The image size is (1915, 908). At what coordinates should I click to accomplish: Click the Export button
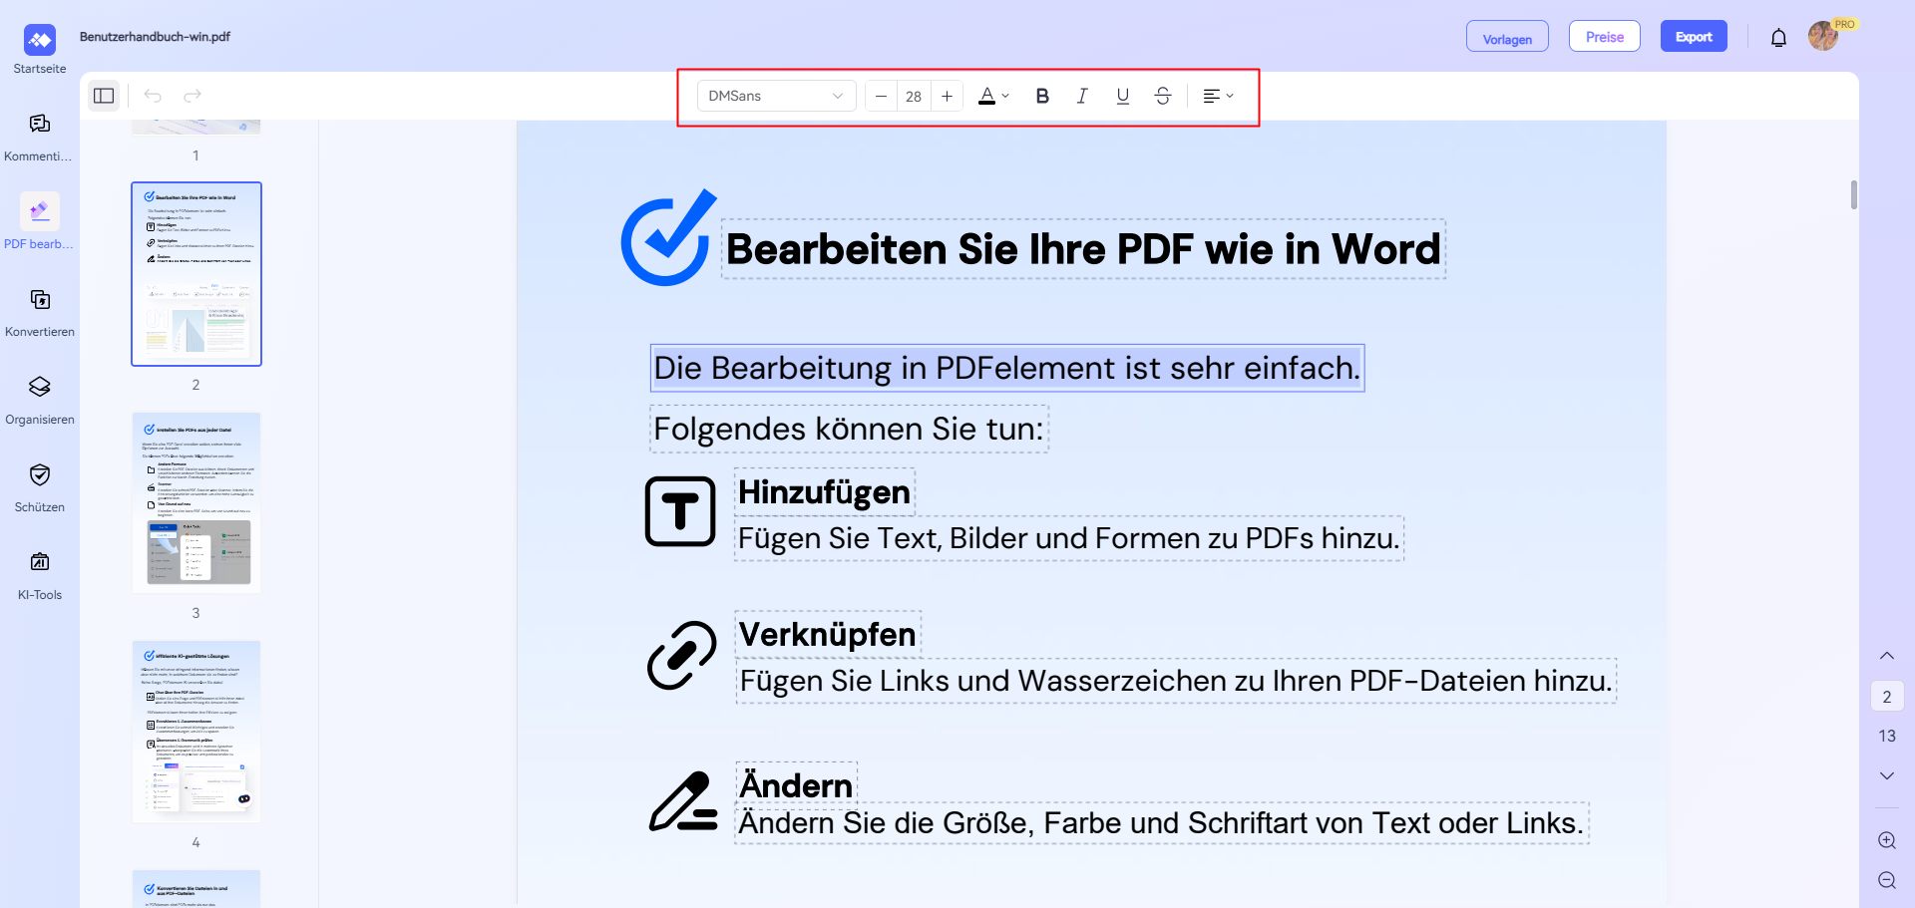[x=1694, y=37]
